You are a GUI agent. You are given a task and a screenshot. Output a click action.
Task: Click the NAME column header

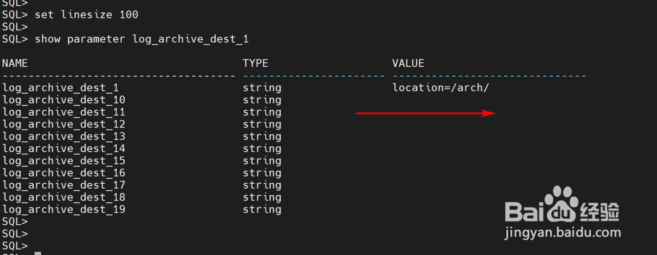coord(15,64)
